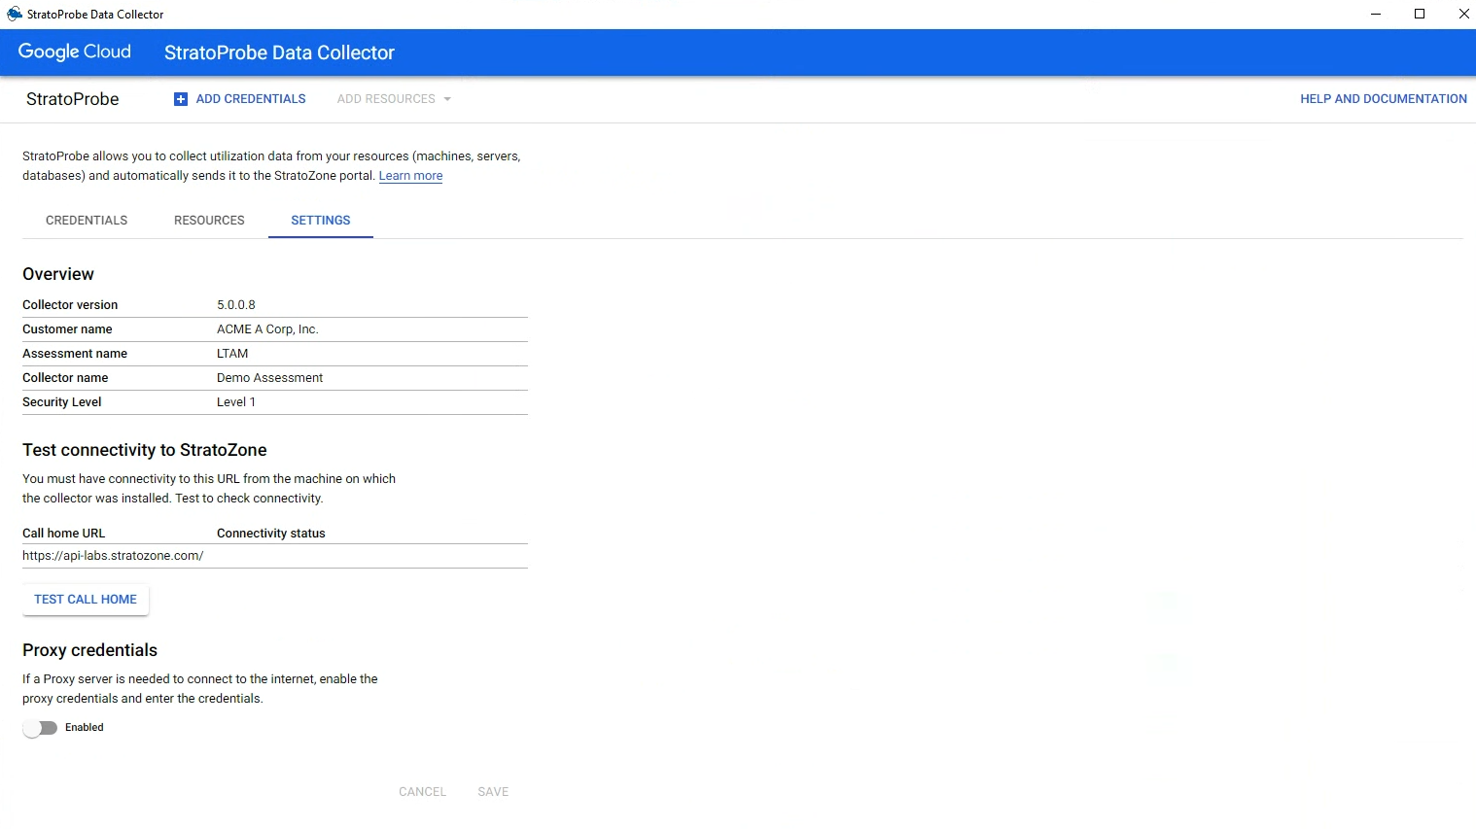Click the Google Cloud logo
Image resolution: width=1476 pixels, height=829 pixels.
75,52
